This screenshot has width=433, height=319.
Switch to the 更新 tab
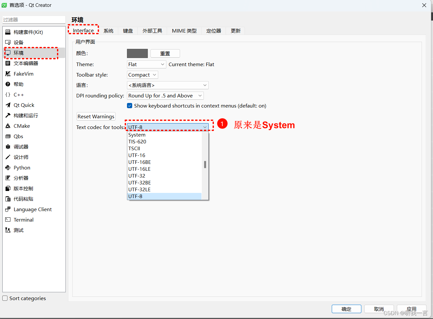point(236,31)
